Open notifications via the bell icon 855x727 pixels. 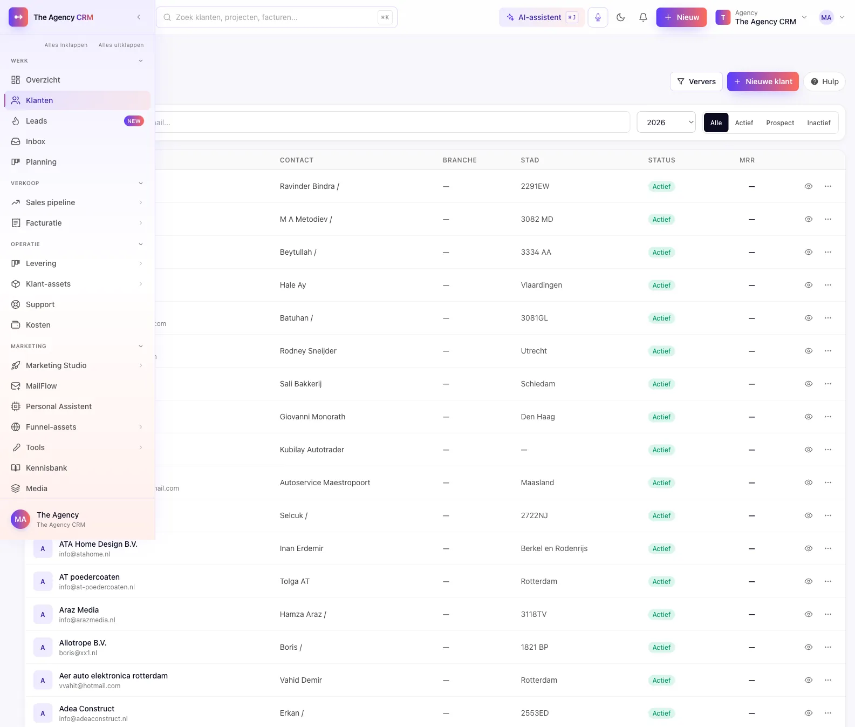click(643, 17)
